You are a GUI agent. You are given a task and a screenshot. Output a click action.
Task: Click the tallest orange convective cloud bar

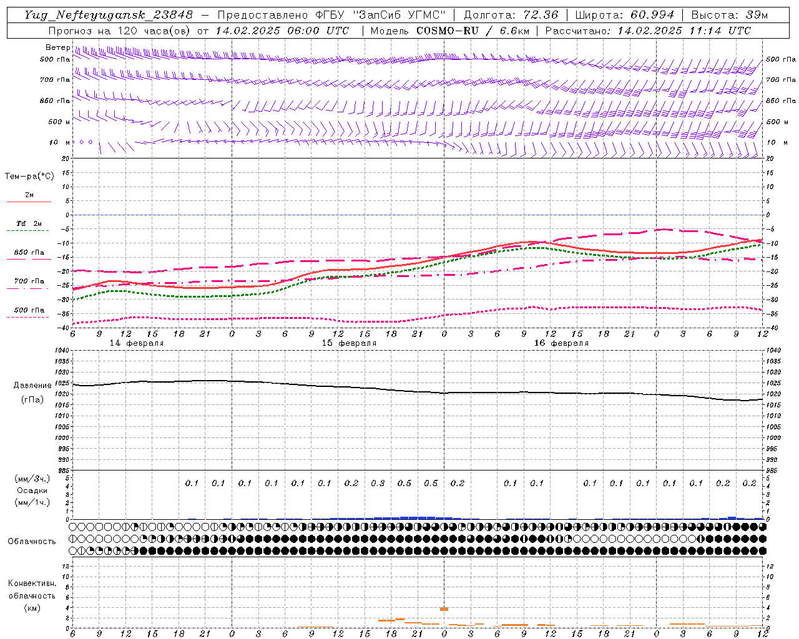pyautogui.click(x=444, y=609)
